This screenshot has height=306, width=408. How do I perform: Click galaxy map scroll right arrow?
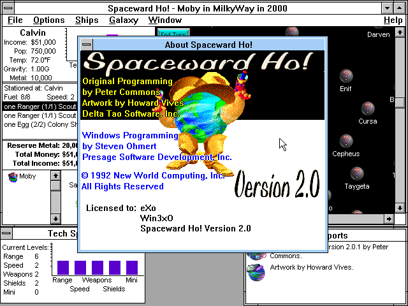[x=389, y=219]
